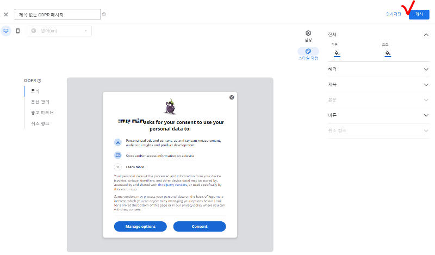Image resolution: width=435 pixels, height=255 pixels.
Task: Expand the 본문 section
Action: 378,100
